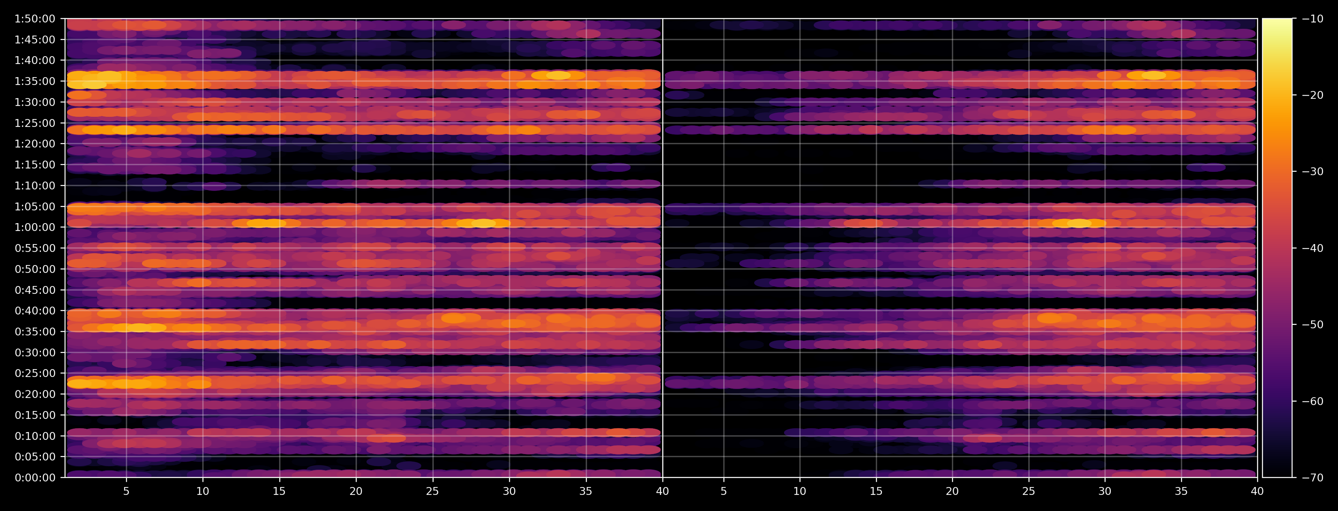Click x-axis tick 5 under the left panel
Viewport: 1338px width, 511px height.
tap(126, 491)
